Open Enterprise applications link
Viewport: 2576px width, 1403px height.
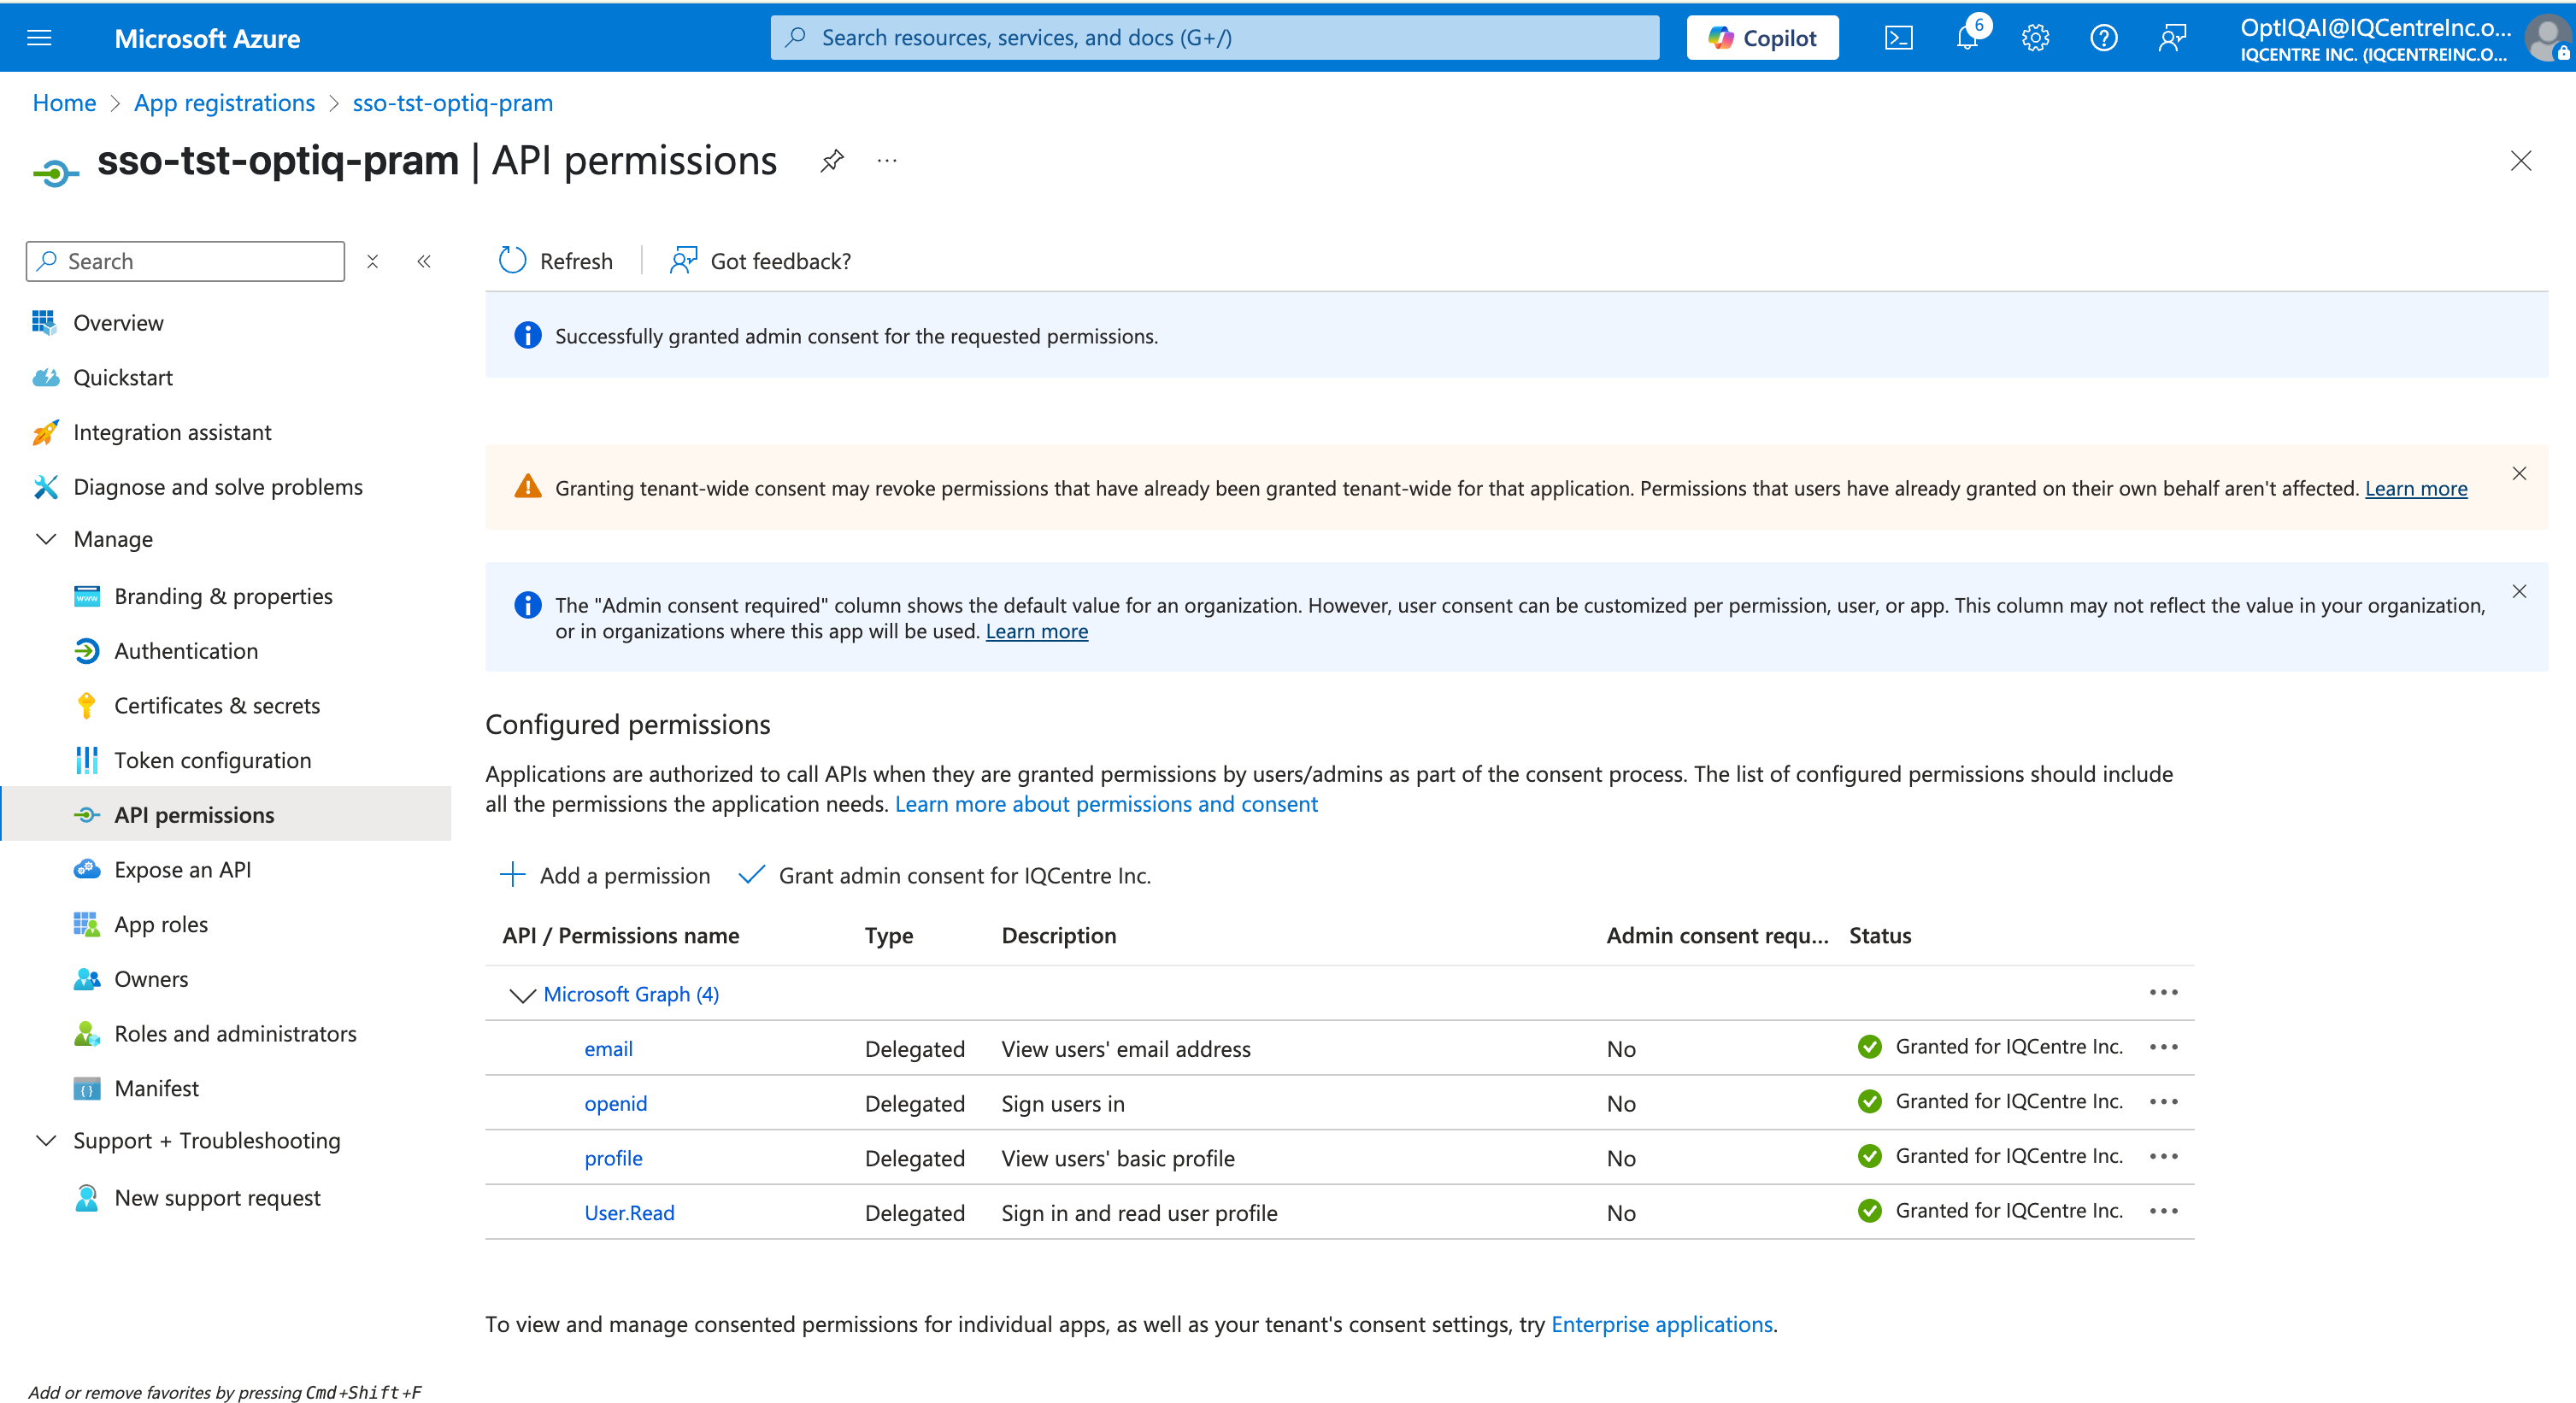[x=1661, y=1324]
